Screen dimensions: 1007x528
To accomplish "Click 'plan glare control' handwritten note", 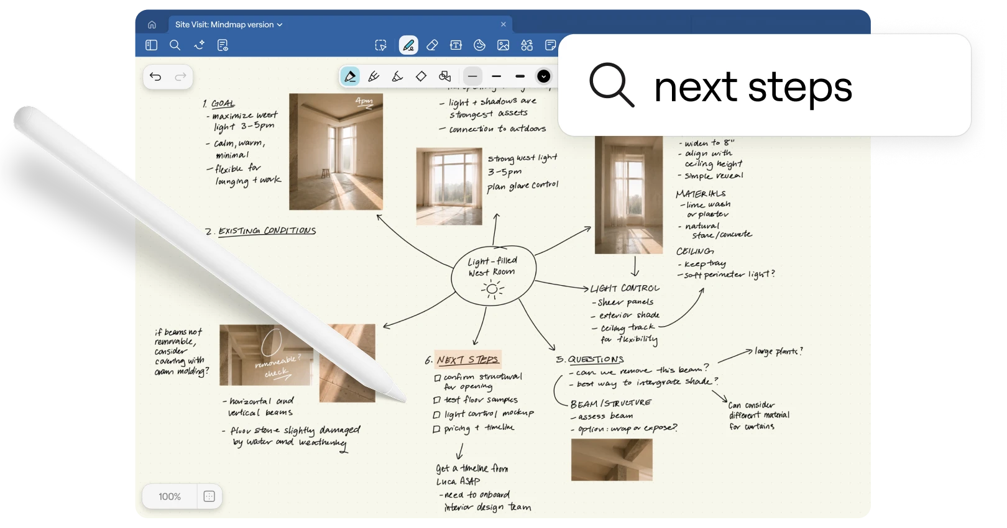I will click(523, 186).
